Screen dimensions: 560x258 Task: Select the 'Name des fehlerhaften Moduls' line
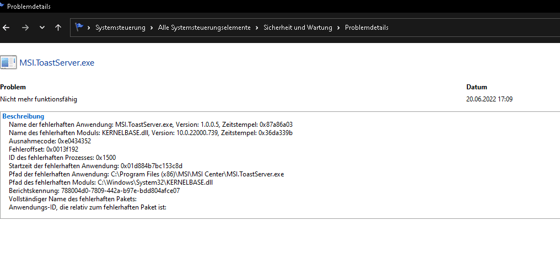(150, 133)
